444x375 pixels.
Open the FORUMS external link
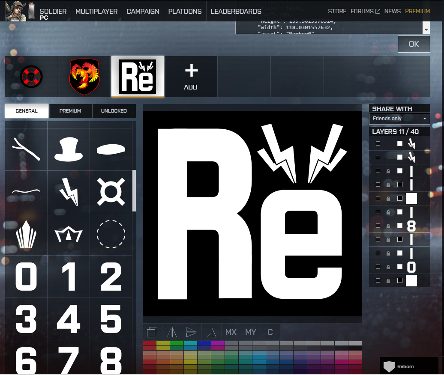tap(365, 11)
